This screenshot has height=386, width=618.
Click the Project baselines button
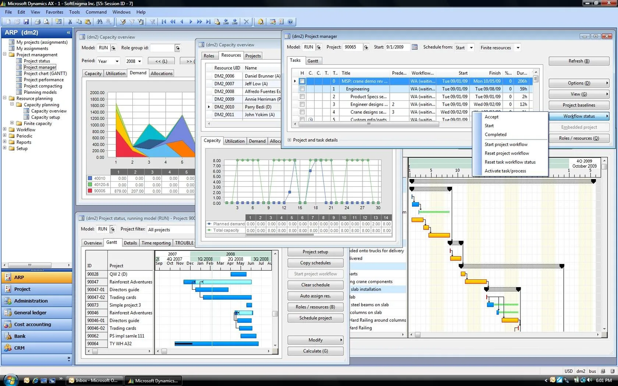tap(579, 105)
